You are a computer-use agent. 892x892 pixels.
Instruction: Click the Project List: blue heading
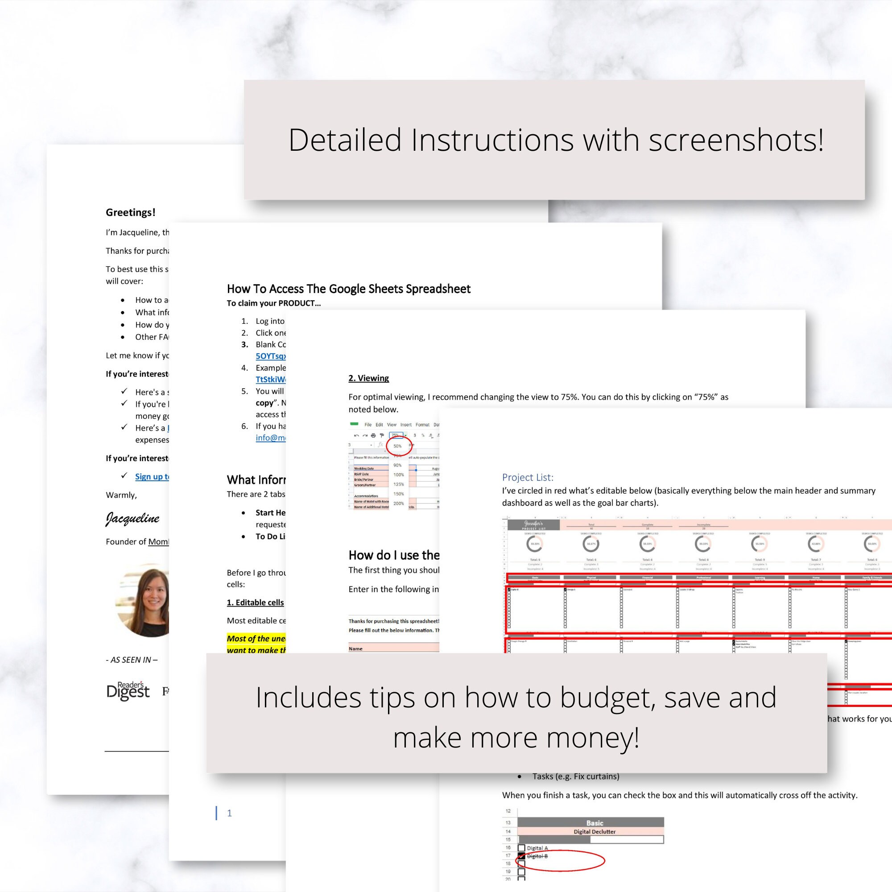pos(528,477)
